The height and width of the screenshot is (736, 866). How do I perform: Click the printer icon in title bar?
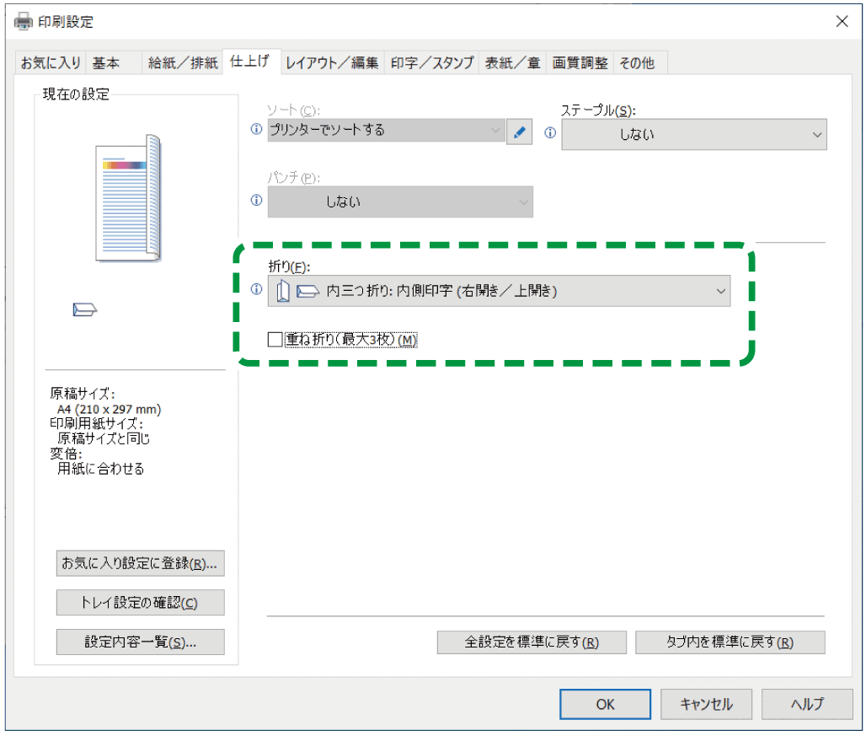click(x=23, y=21)
